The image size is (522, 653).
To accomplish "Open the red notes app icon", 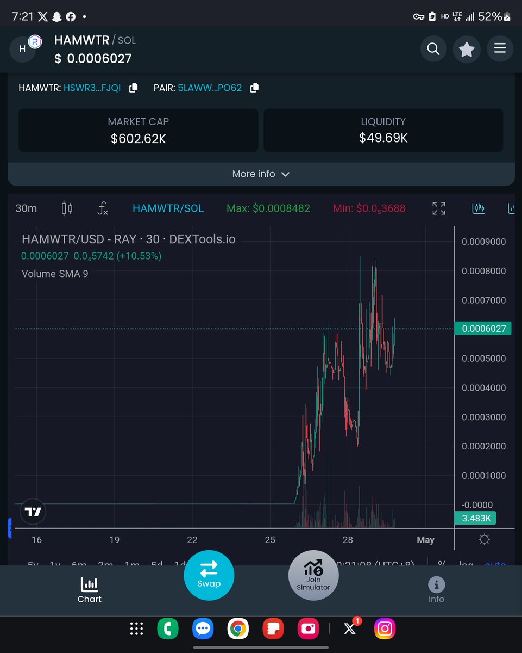I will [273, 629].
